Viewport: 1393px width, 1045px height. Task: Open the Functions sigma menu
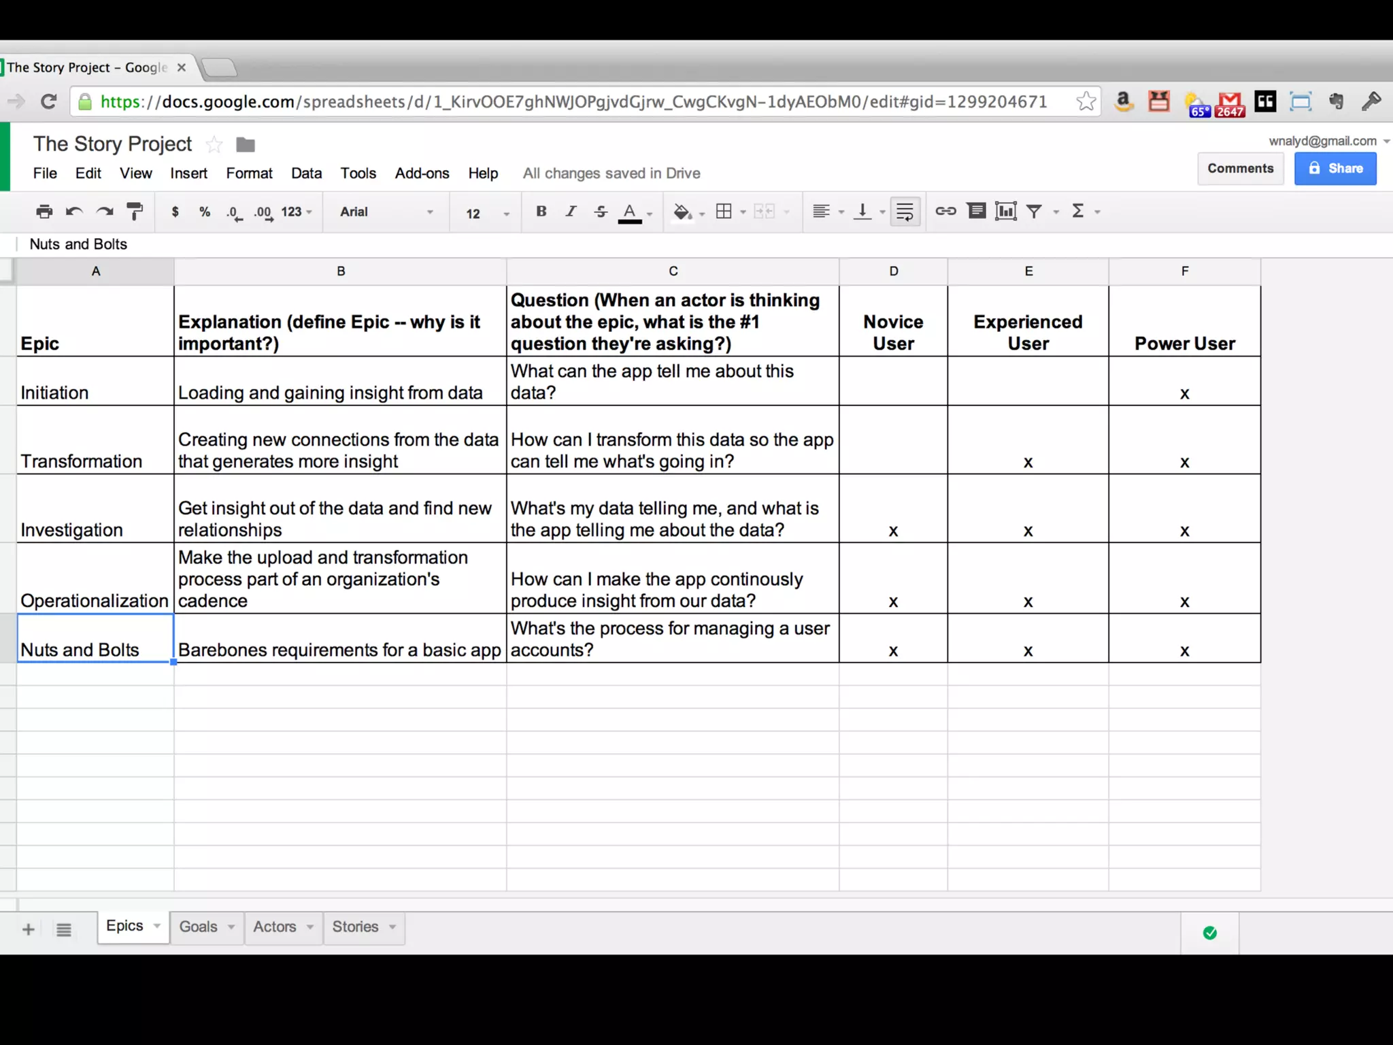(x=1079, y=212)
